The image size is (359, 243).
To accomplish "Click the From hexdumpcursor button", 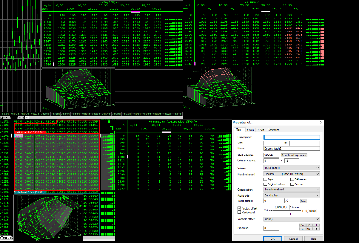I will click(294, 155).
